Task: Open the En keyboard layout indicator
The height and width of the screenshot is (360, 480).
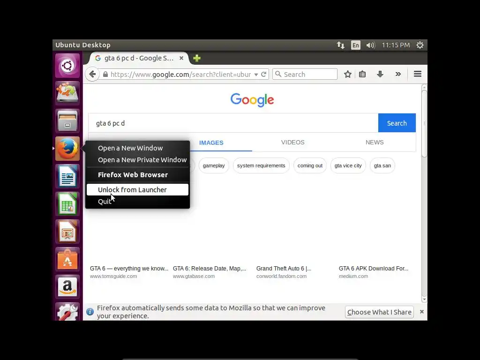Action: (x=355, y=45)
